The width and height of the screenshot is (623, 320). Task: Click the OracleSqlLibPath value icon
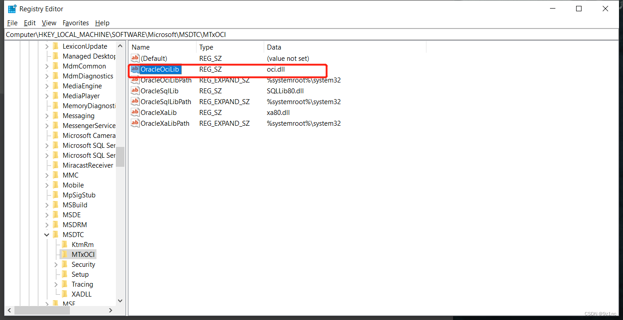[135, 102]
